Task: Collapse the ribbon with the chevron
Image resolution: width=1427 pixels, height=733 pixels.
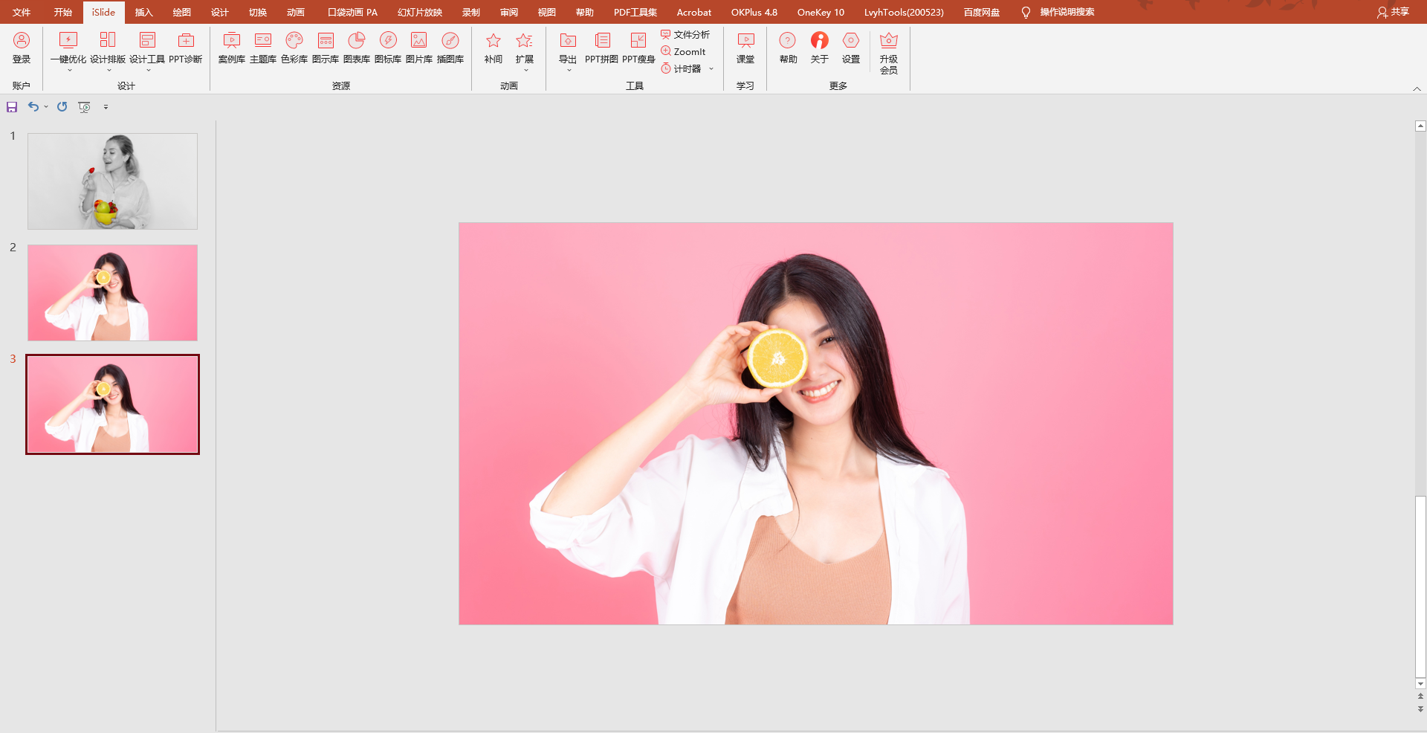Action: [1417, 88]
